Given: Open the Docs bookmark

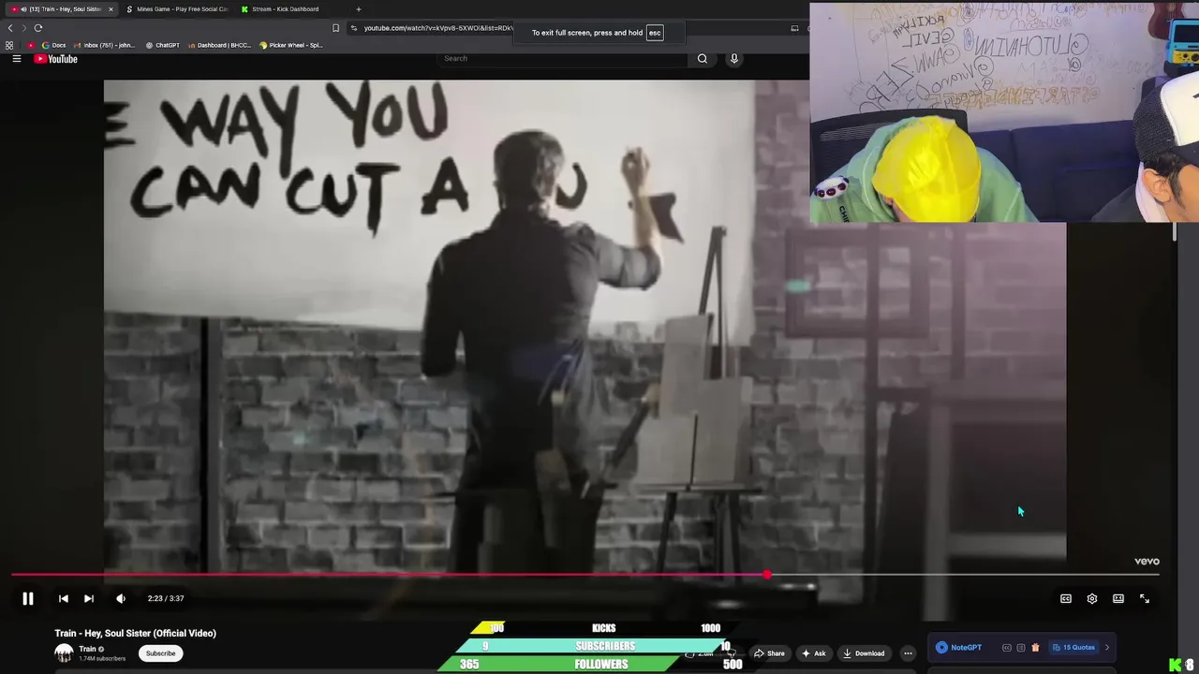Looking at the screenshot, I should pos(53,45).
